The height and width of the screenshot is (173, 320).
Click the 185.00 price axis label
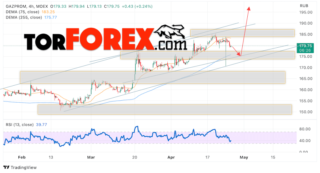click(306, 35)
